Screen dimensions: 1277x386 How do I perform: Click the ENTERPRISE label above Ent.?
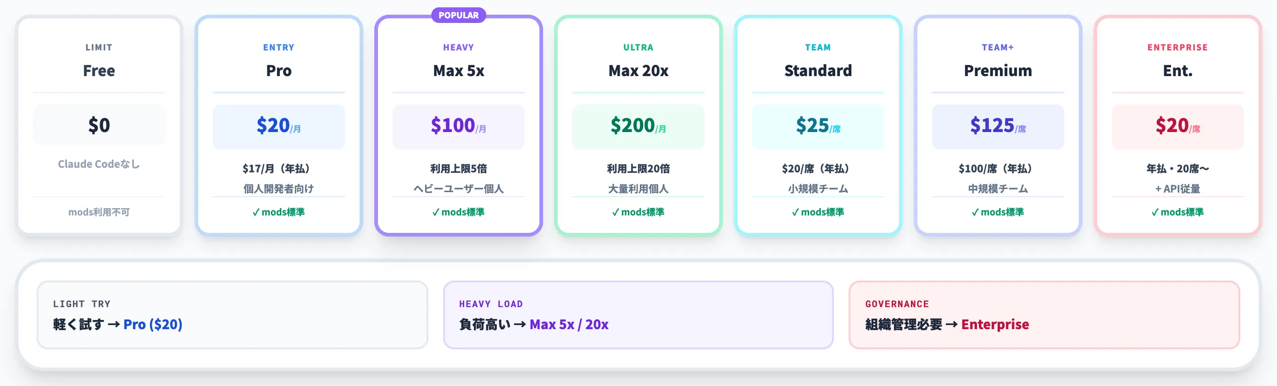[1178, 48]
